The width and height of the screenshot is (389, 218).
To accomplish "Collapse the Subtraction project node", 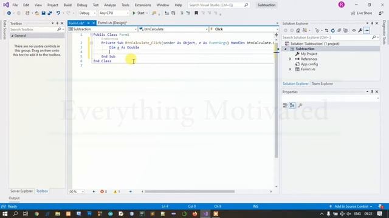I will [x=286, y=49].
